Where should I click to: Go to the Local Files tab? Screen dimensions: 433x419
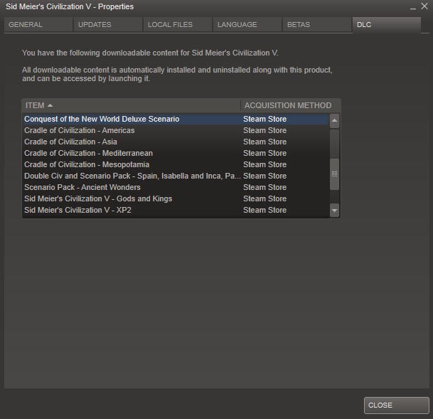pos(177,25)
